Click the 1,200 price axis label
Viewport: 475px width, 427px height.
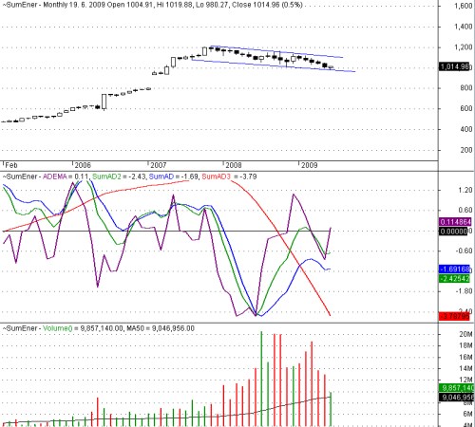[463, 47]
